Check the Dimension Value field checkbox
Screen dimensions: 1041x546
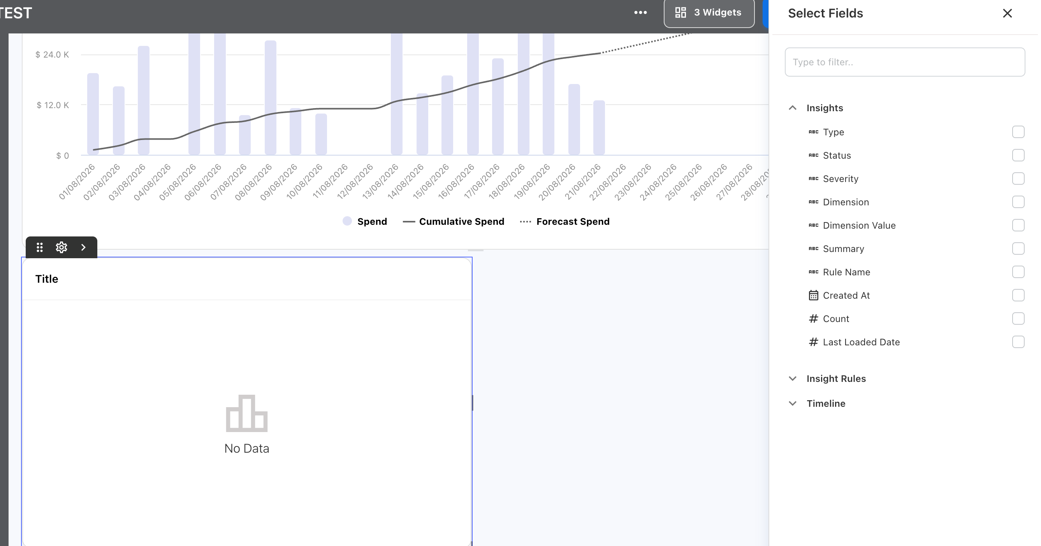point(1018,225)
